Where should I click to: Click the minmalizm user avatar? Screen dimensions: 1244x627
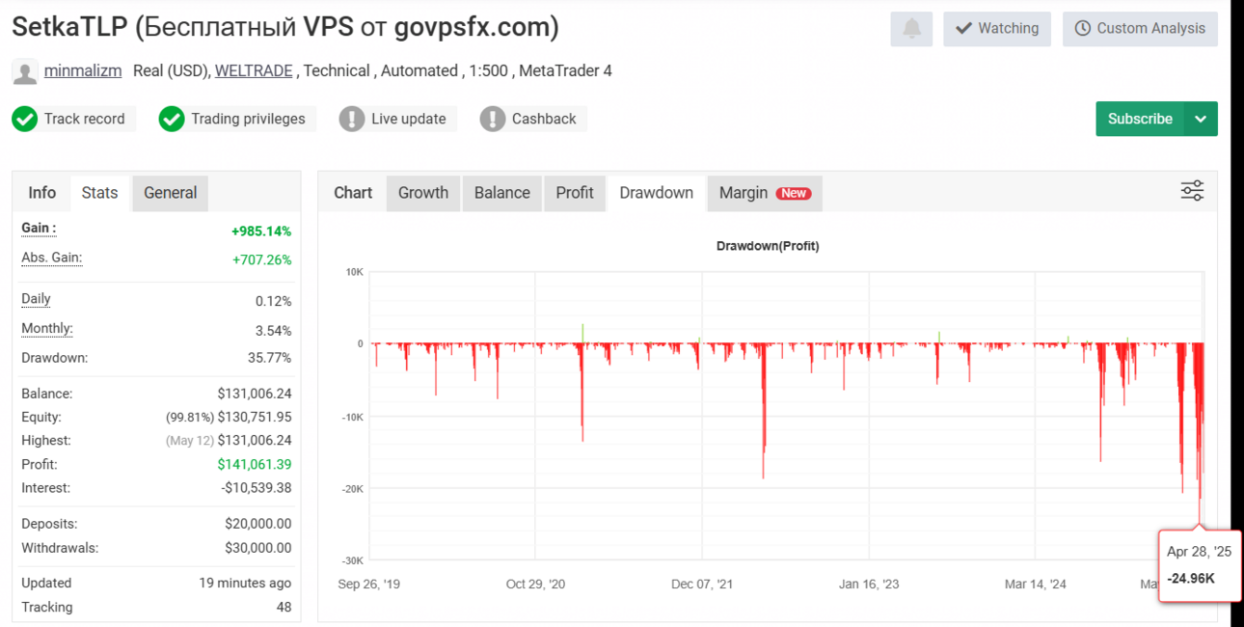[x=25, y=71]
